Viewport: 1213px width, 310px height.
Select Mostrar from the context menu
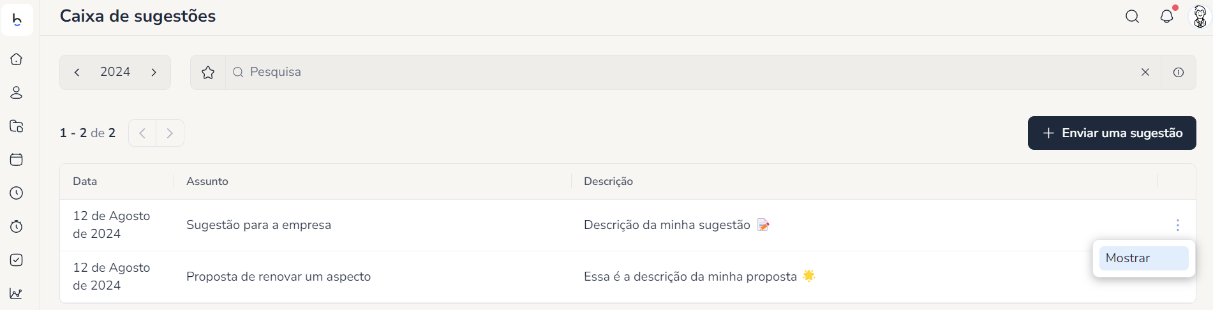coord(1143,258)
